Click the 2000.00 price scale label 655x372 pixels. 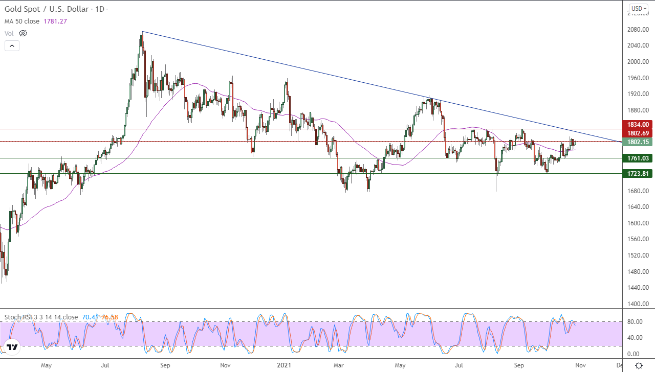pos(639,62)
